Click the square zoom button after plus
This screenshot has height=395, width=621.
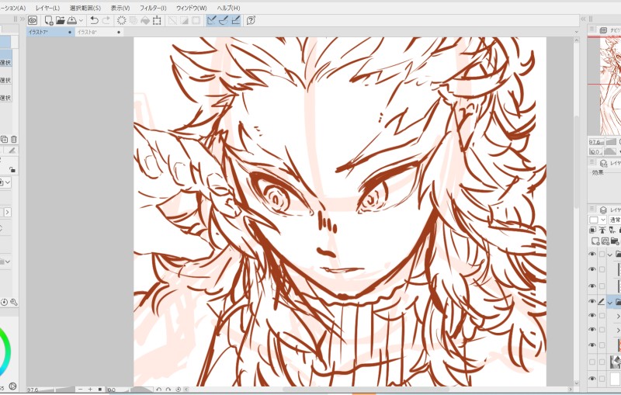[100, 390]
